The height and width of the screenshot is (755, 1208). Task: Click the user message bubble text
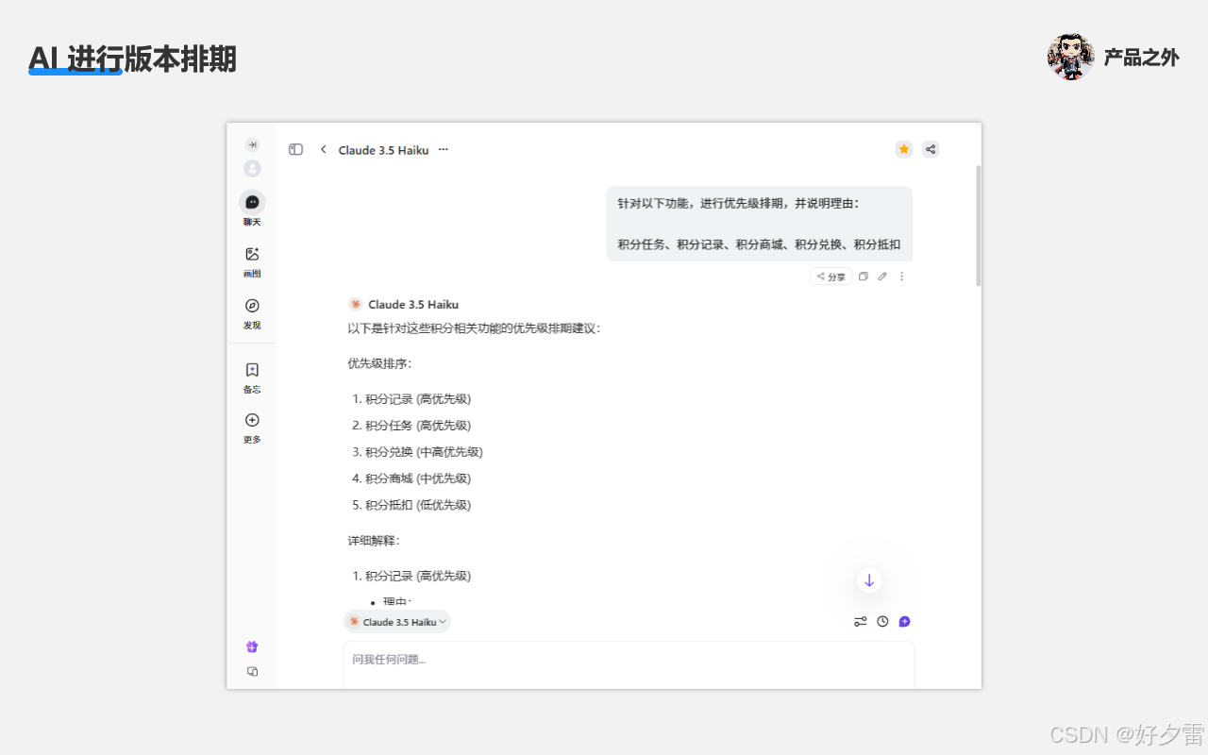pos(760,224)
